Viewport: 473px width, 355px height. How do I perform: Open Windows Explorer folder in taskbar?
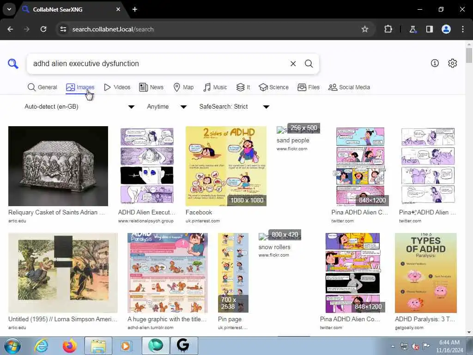98,346
